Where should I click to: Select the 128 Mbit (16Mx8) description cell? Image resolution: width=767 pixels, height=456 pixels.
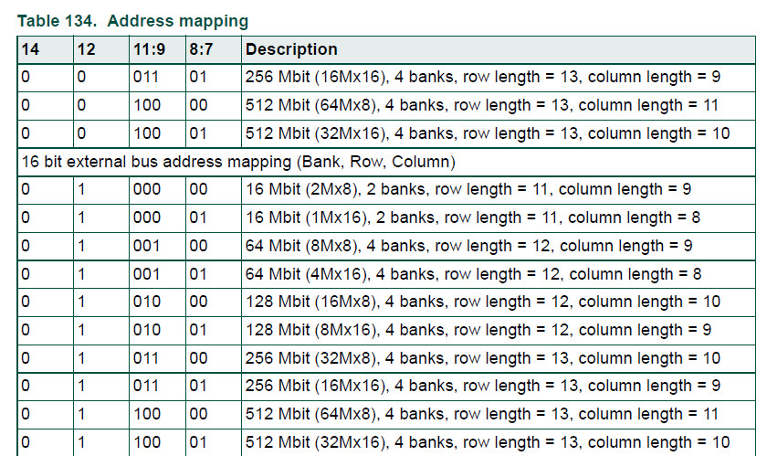pos(499,302)
